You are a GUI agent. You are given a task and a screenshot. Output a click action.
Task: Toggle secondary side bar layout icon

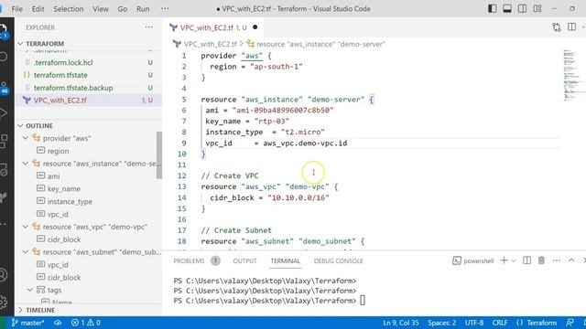pos(522,8)
